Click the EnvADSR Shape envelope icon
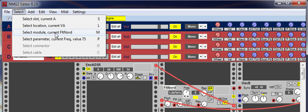This screenshot has width=308, height=112. (138, 78)
